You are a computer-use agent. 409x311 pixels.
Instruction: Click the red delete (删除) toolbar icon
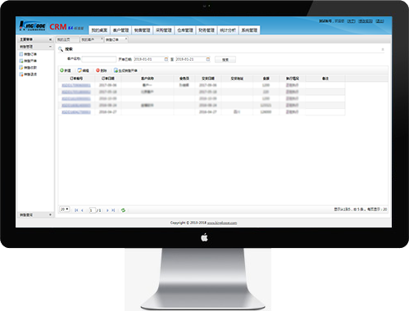click(x=98, y=70)
